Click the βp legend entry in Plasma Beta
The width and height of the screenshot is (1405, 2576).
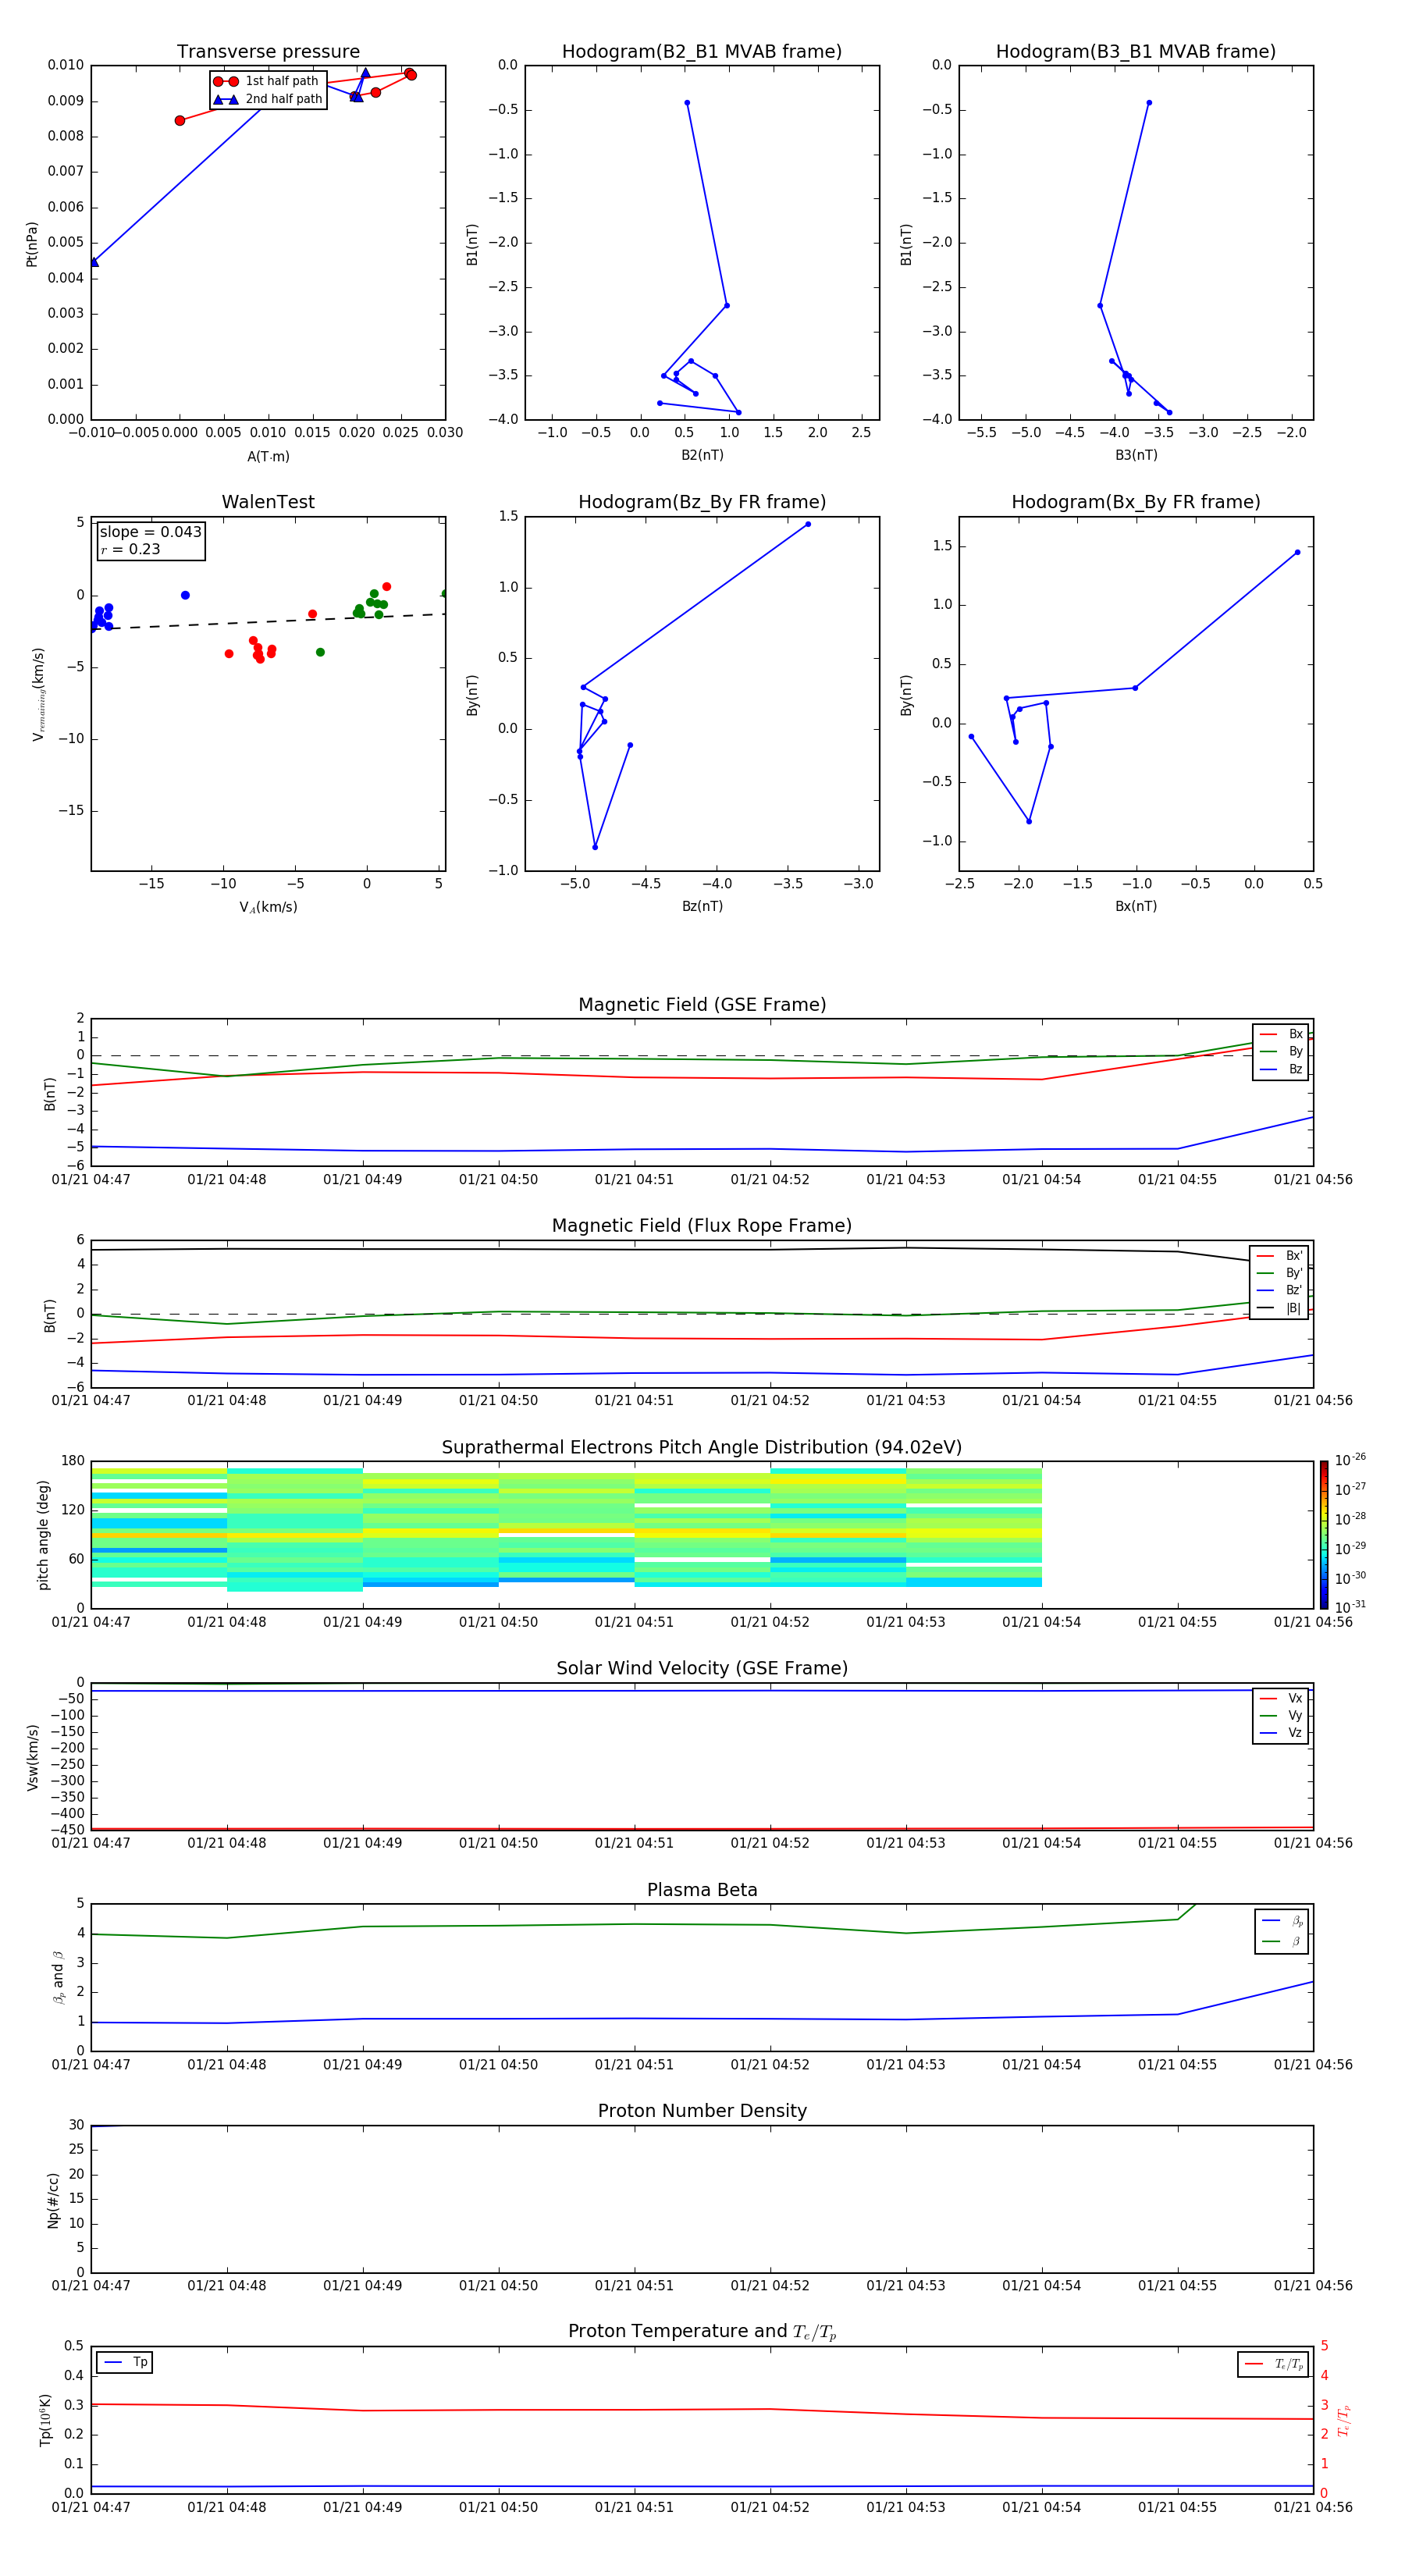[1282, 1921]
